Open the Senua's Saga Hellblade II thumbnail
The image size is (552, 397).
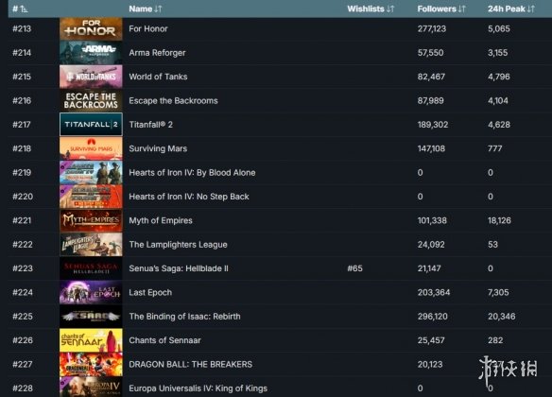(x=91, y=268)
